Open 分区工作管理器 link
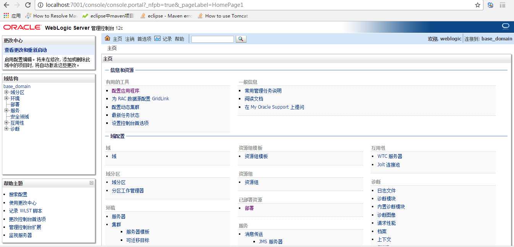 (128, 191)
